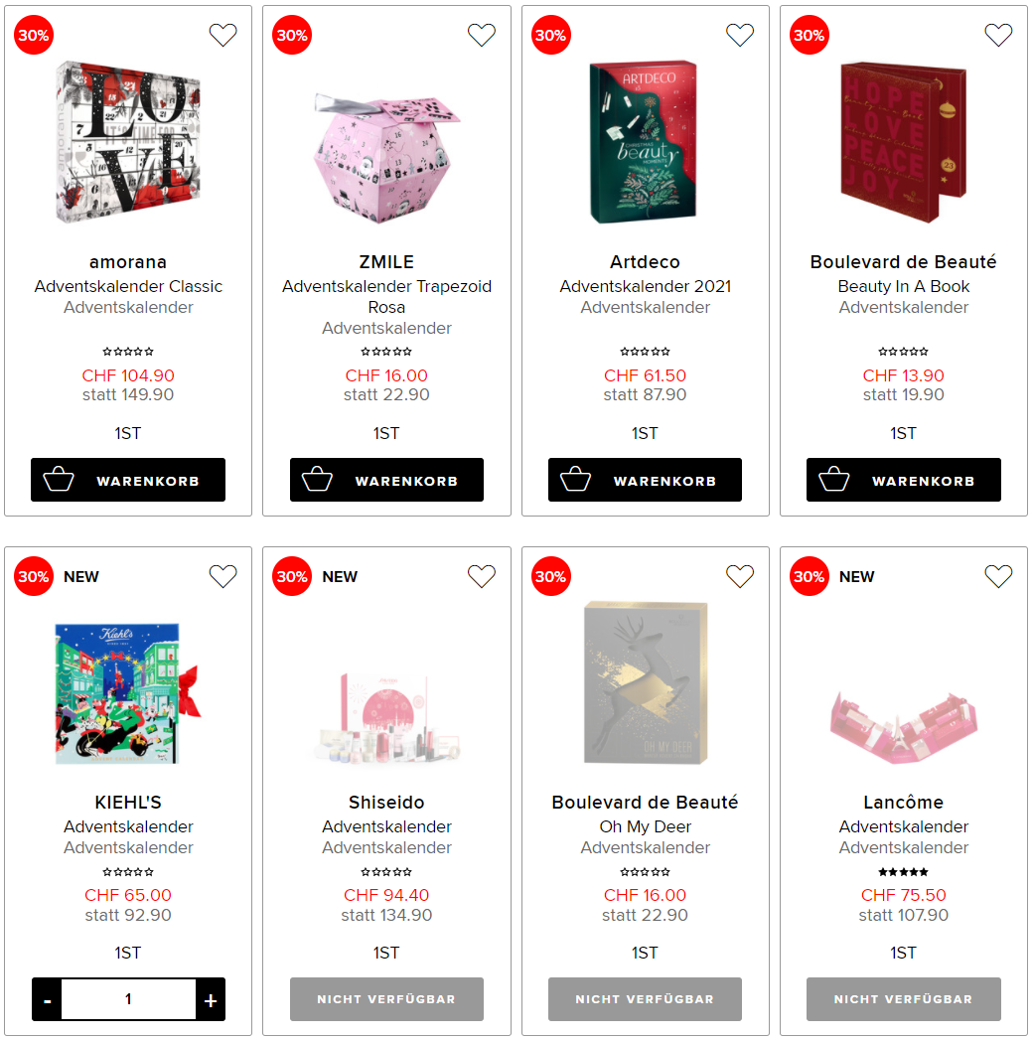Viewport: 1032px width, 1039px height.
Task: Toggle wishlist heart for KIEHL'S Adventskalender
Action: coord(222,576)
